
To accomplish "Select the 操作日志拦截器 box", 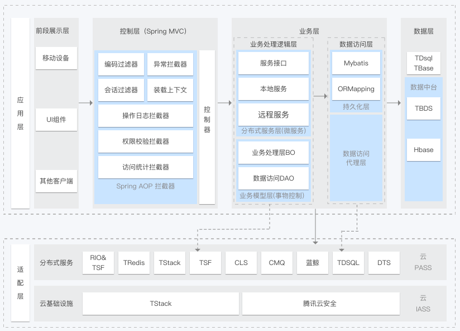I will tap(145, 116).
